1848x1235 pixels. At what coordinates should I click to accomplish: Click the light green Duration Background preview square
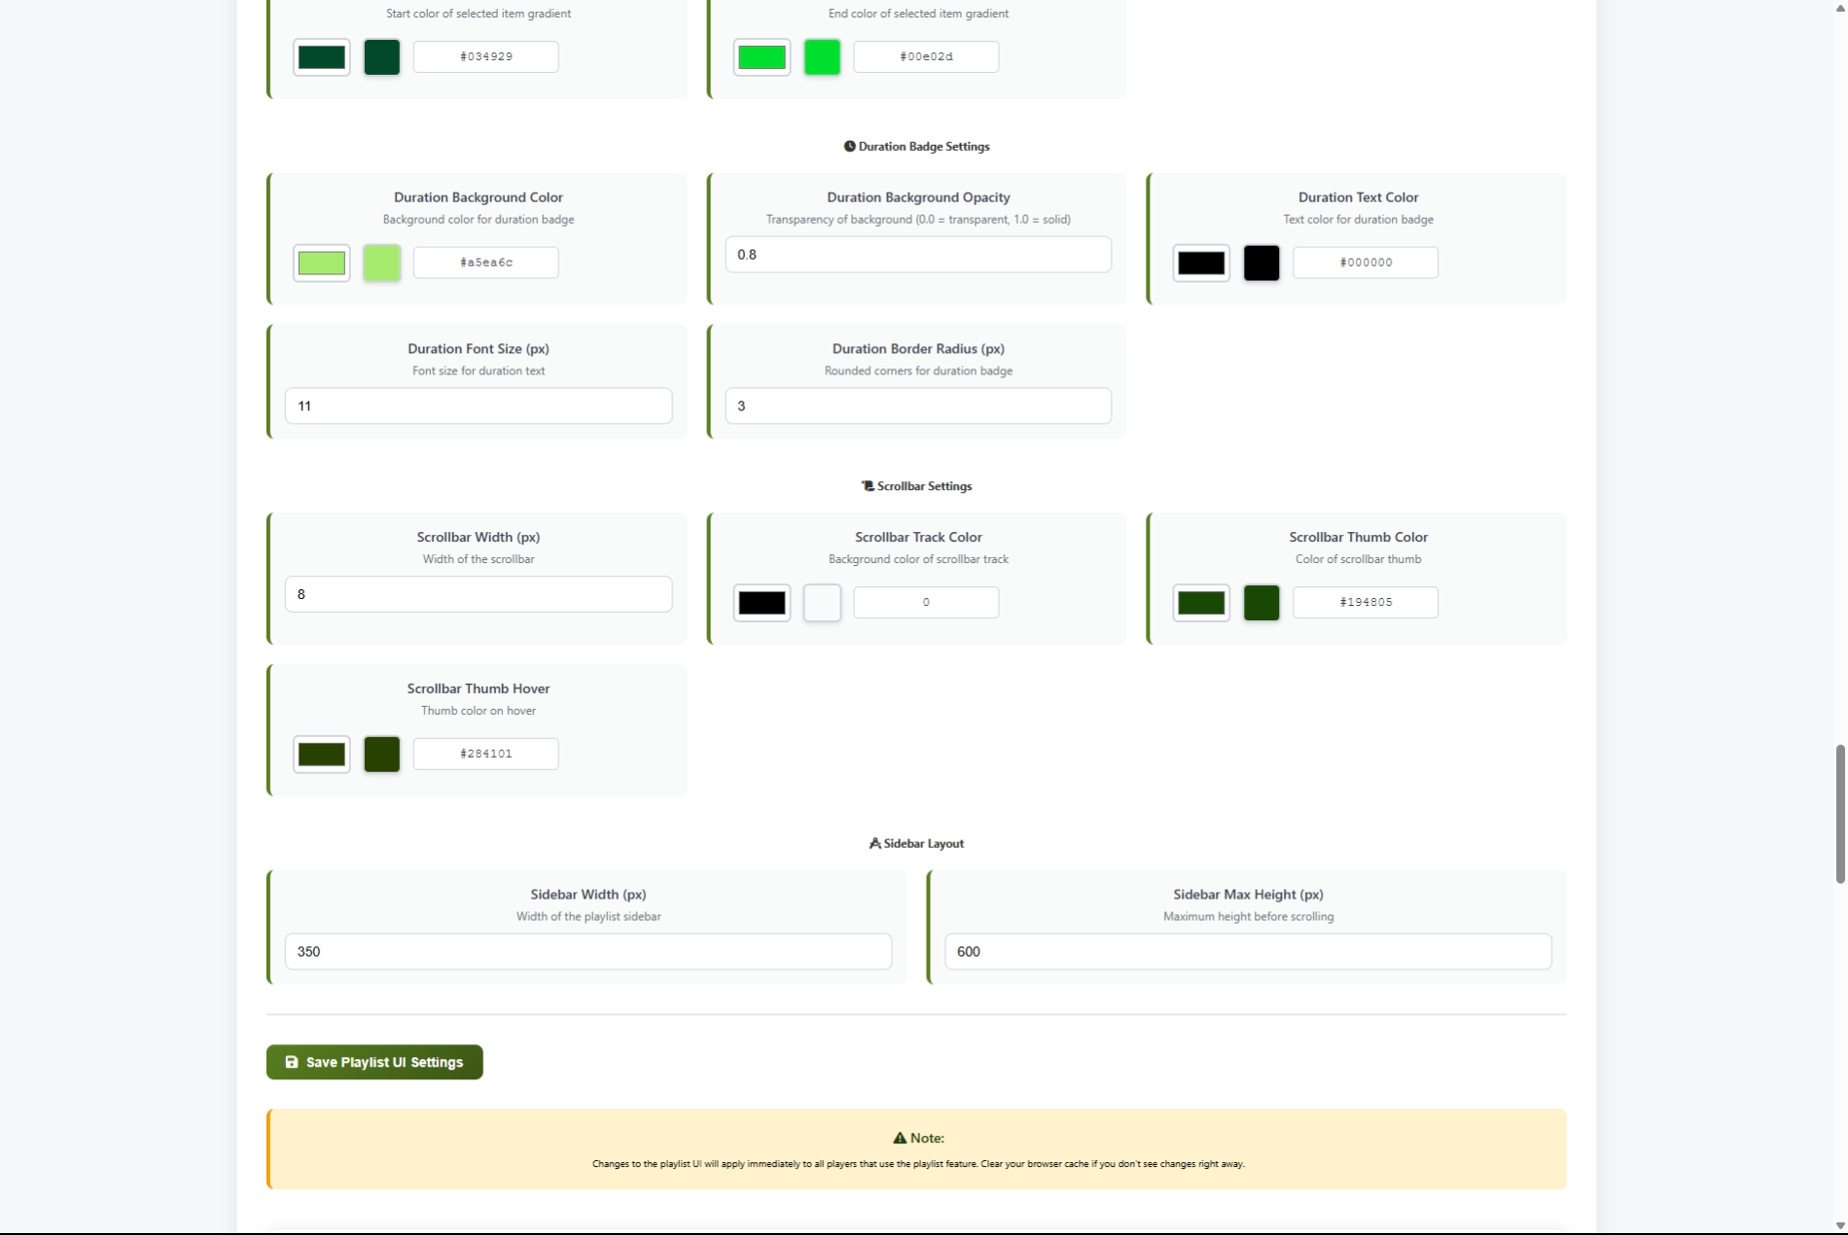pos(381,263)
